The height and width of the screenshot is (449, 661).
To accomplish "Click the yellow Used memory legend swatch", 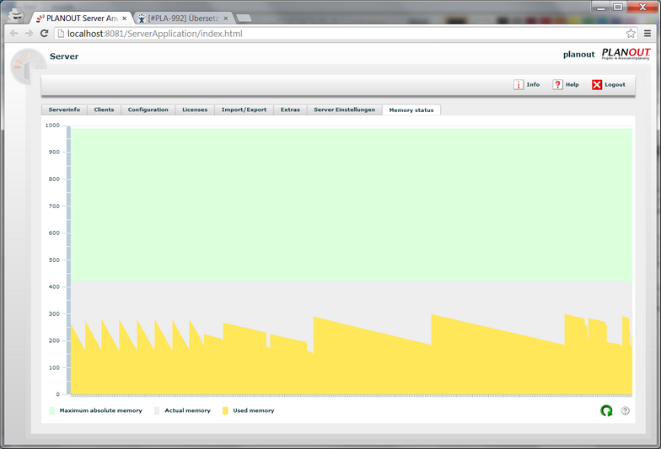I will [225, 411].
